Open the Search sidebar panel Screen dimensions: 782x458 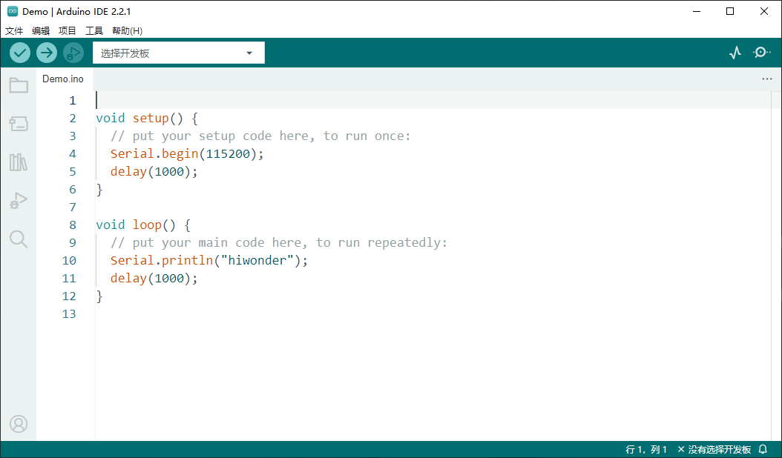[x=19, y=239]
